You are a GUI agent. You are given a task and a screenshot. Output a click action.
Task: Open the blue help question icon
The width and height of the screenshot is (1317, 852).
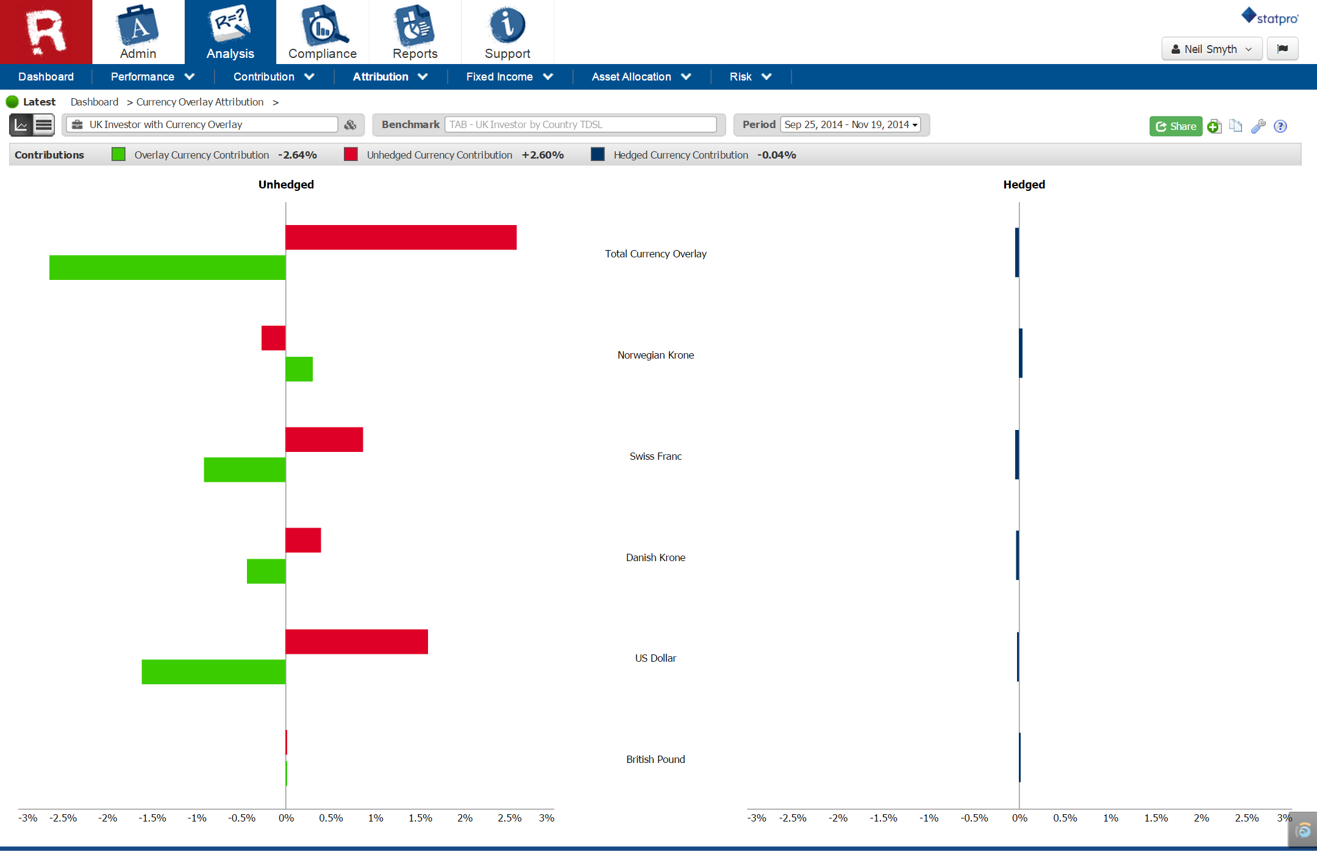[x=1280, y=126]
